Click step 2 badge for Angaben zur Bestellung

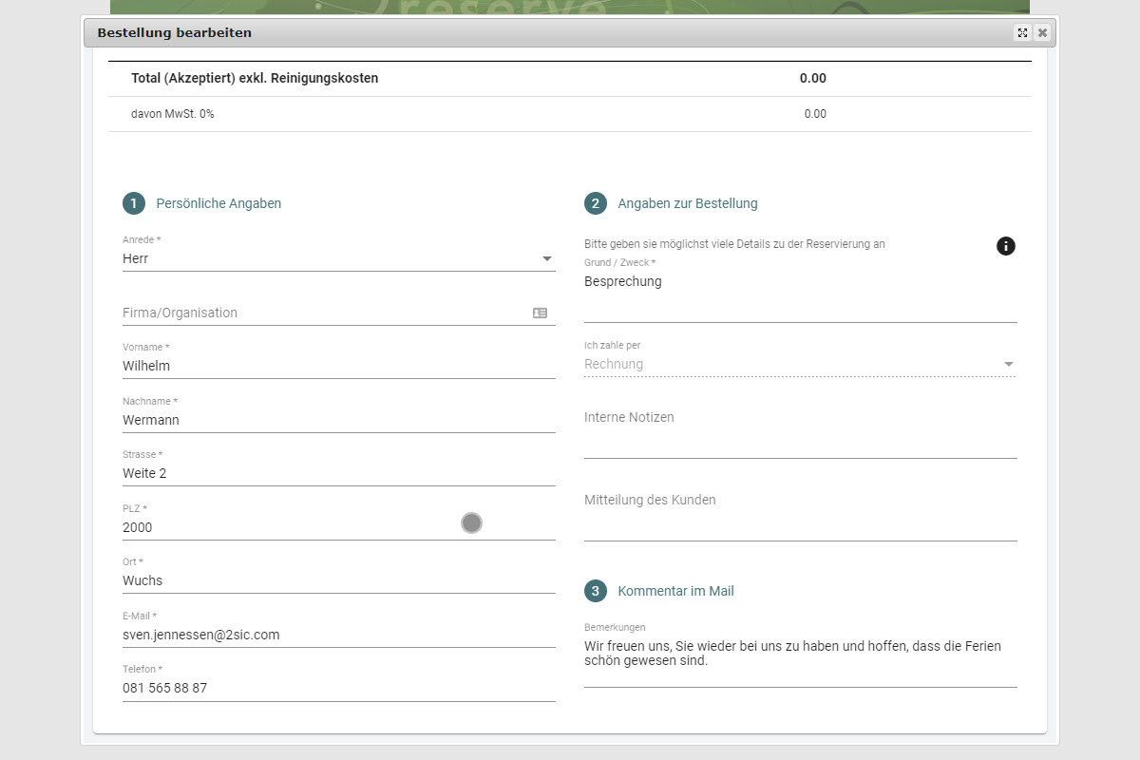[x=596, y=203]
